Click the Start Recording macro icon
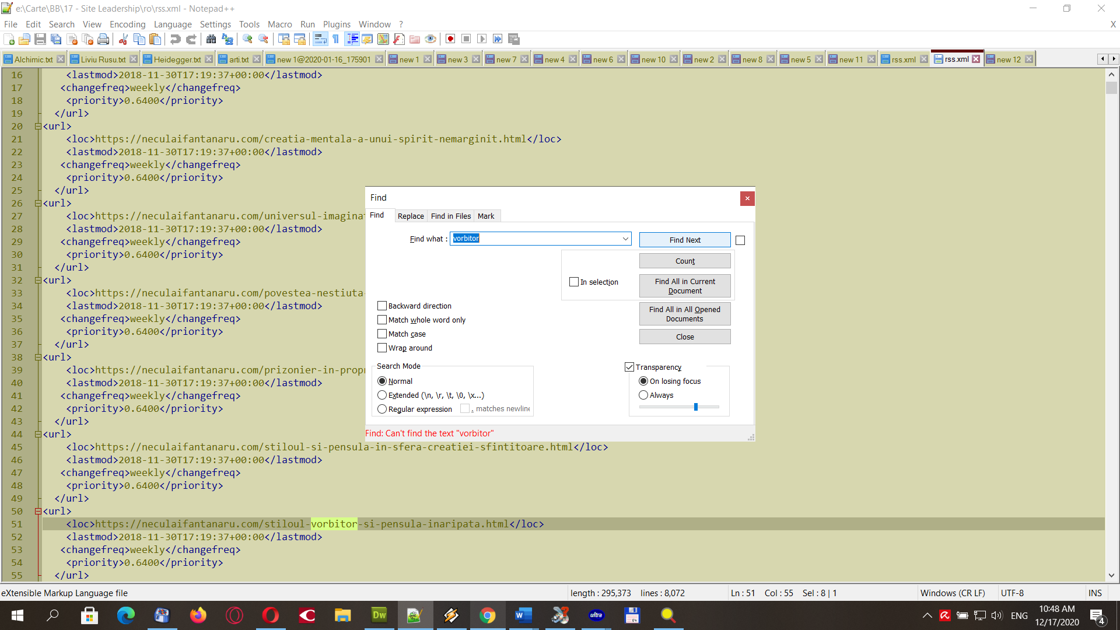 [x=450, y=39]
